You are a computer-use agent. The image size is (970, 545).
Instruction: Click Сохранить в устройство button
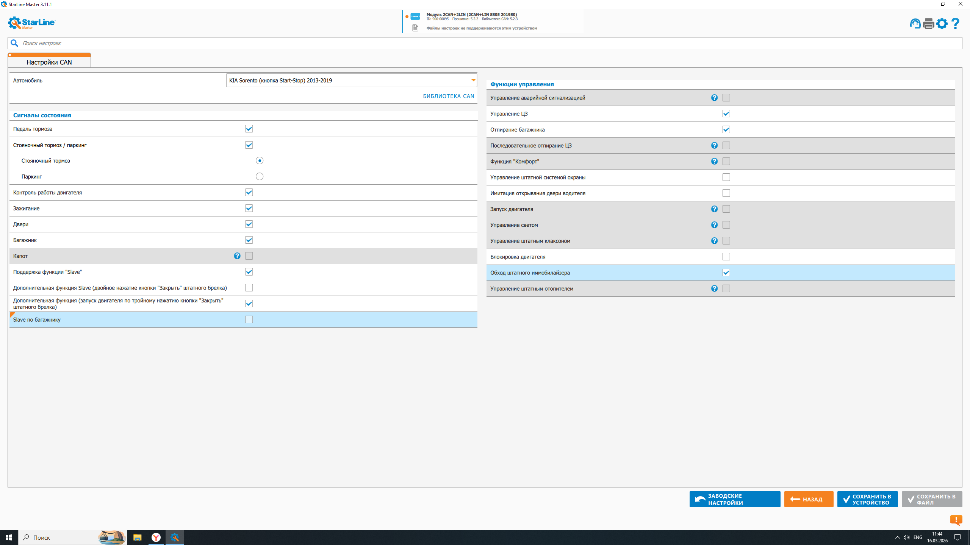pos(867,499)
